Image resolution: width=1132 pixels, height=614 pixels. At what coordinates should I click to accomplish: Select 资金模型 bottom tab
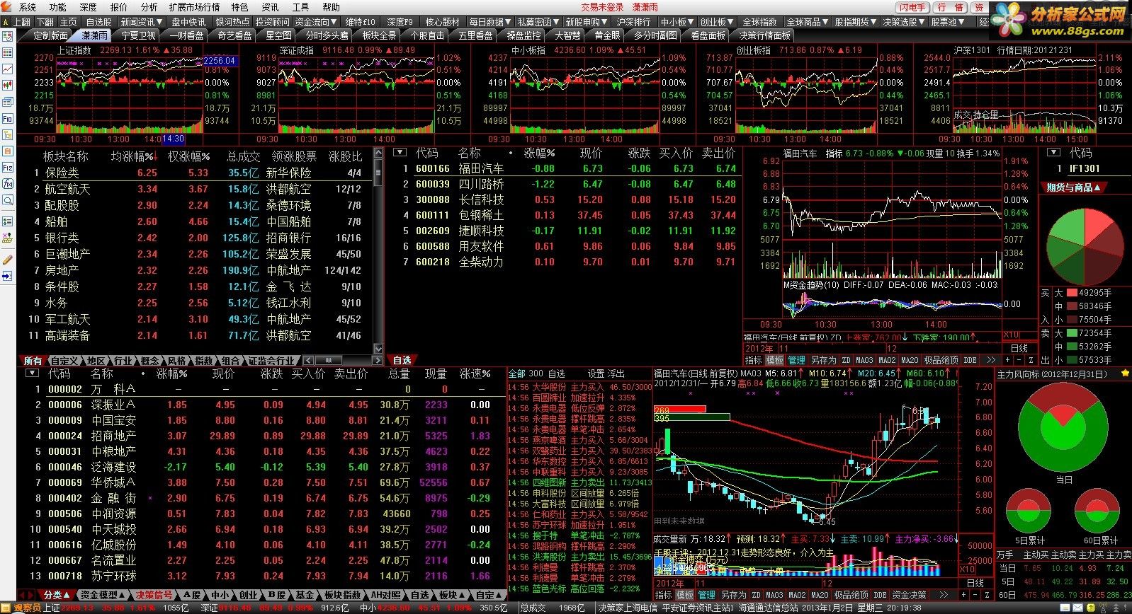click(103, 595)
